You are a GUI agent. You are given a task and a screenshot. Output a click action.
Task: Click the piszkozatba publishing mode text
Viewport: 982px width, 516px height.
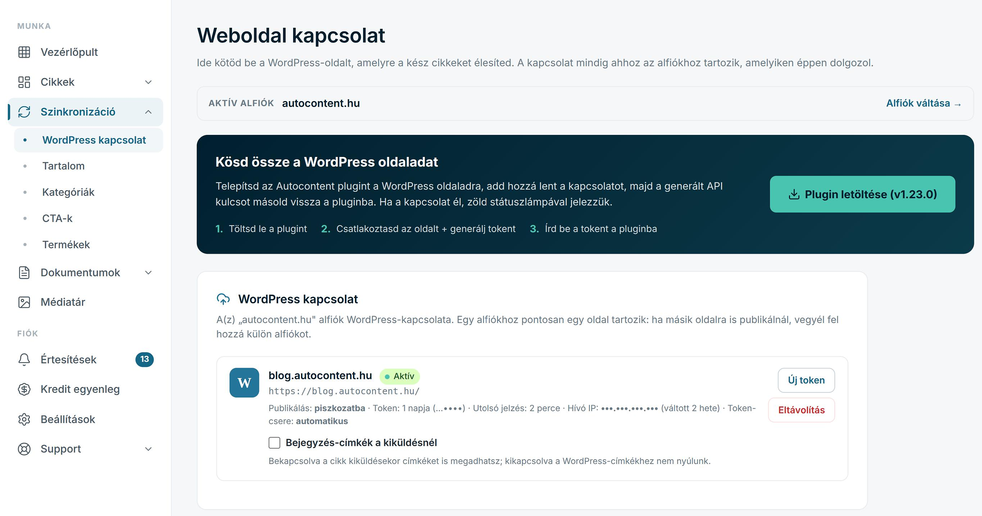pos(340,408)
